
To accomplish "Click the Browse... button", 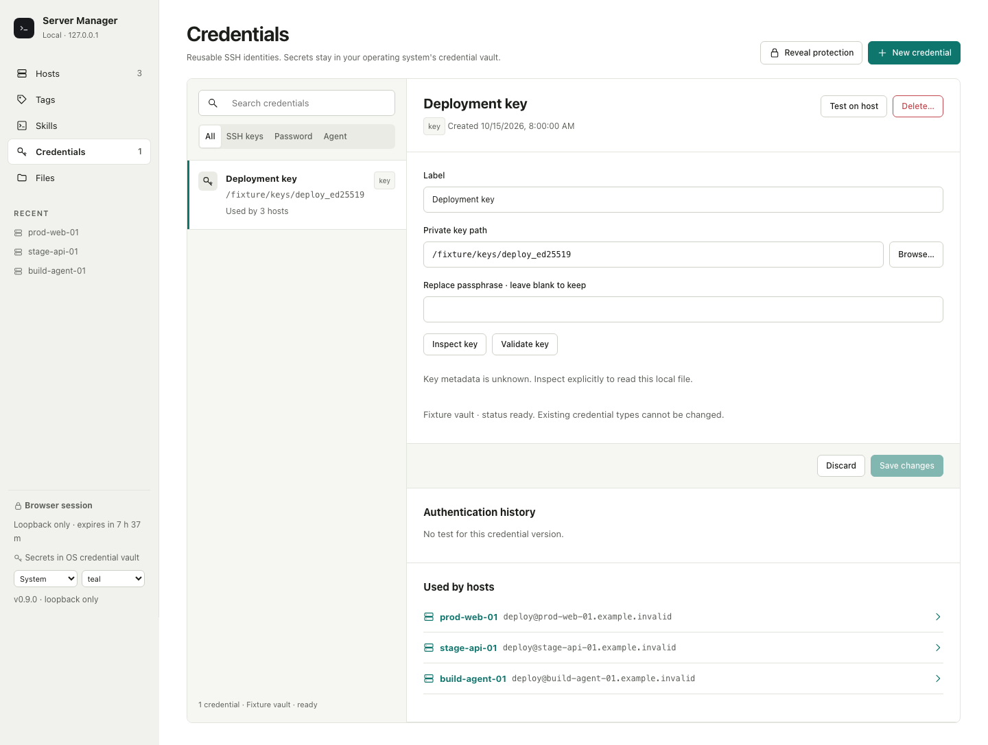I will coord(916,255).
